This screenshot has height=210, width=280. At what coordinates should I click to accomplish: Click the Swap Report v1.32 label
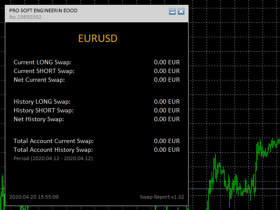click(162, 197)
